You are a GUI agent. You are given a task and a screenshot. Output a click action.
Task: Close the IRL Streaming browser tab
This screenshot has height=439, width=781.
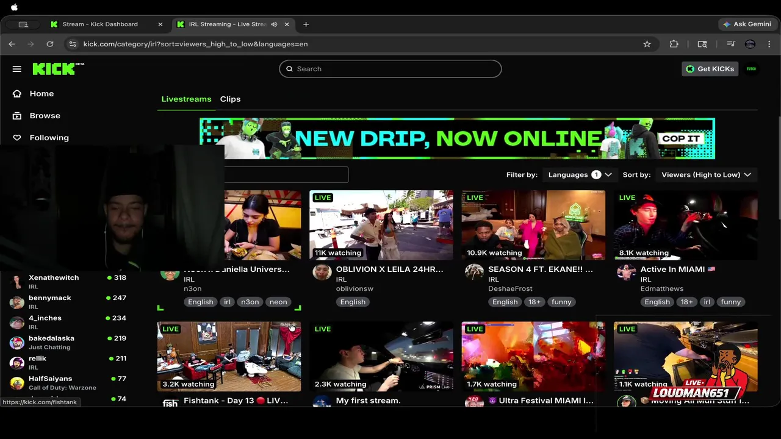287,24
